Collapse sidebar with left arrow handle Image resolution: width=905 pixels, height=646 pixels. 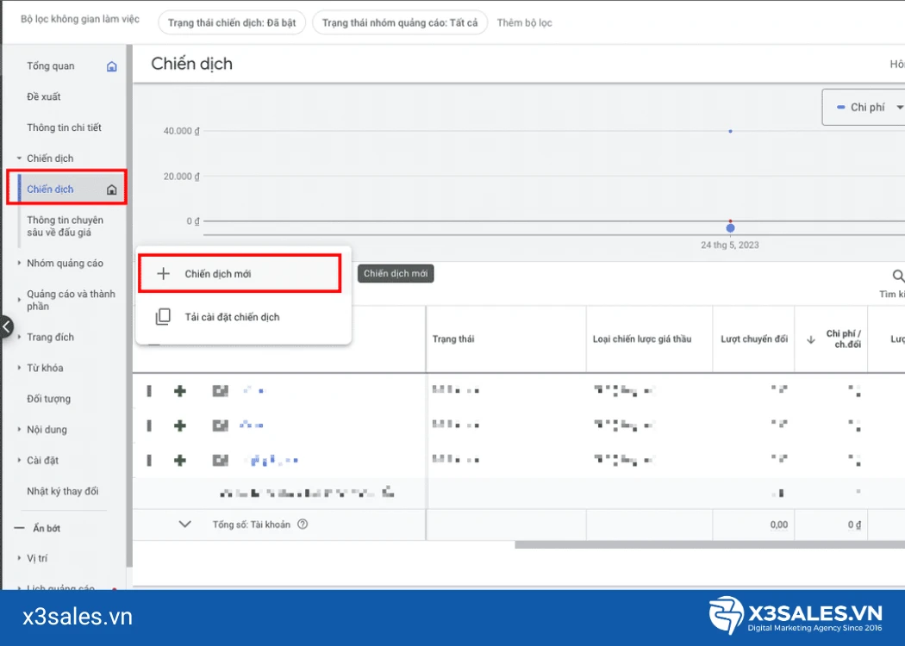6,326
